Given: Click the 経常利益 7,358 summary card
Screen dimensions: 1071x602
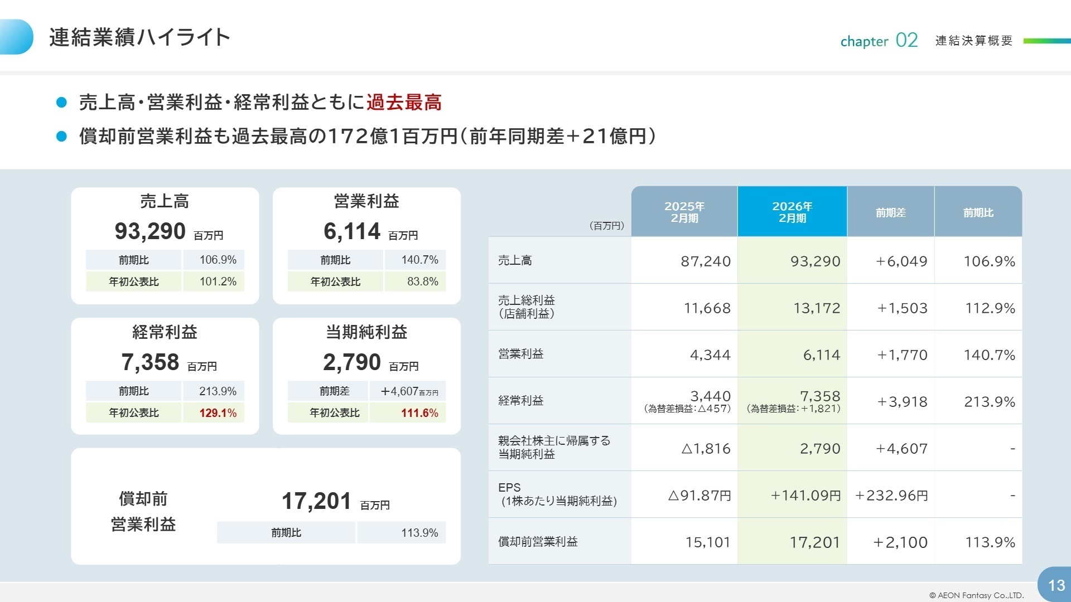Looking at the screenshot, I should pos(165,376).
